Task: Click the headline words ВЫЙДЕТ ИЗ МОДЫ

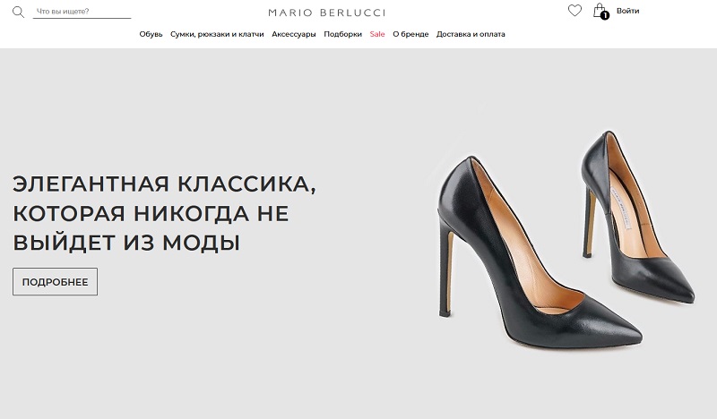Action: [126, 243]
